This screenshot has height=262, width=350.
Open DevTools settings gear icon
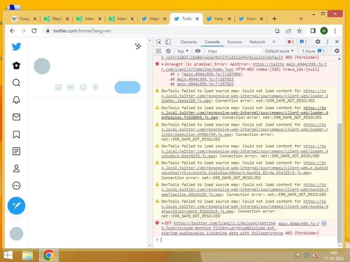click(318, 42)
